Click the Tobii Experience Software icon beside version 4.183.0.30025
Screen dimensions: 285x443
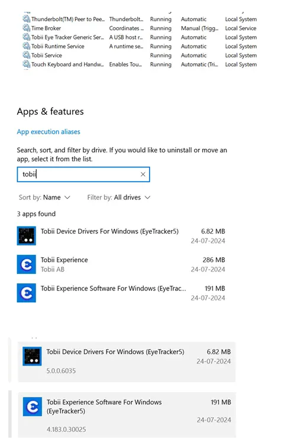click(x=32, y=406)
